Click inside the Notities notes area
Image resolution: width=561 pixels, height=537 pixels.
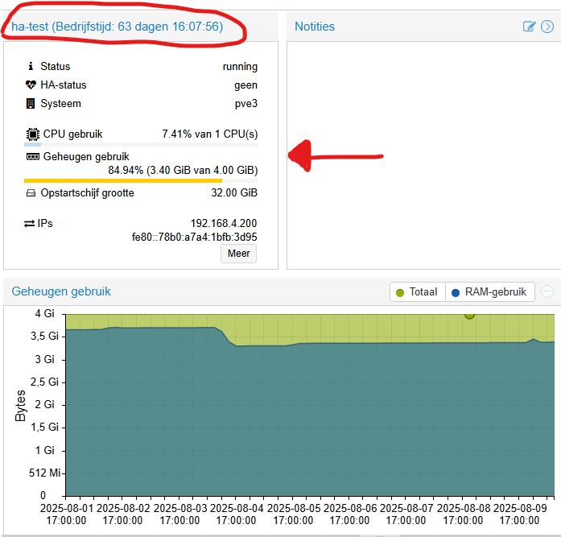(423, 155)
